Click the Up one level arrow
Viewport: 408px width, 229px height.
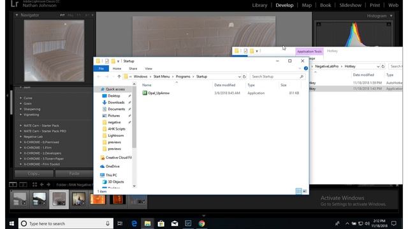[x=119, y=76]
